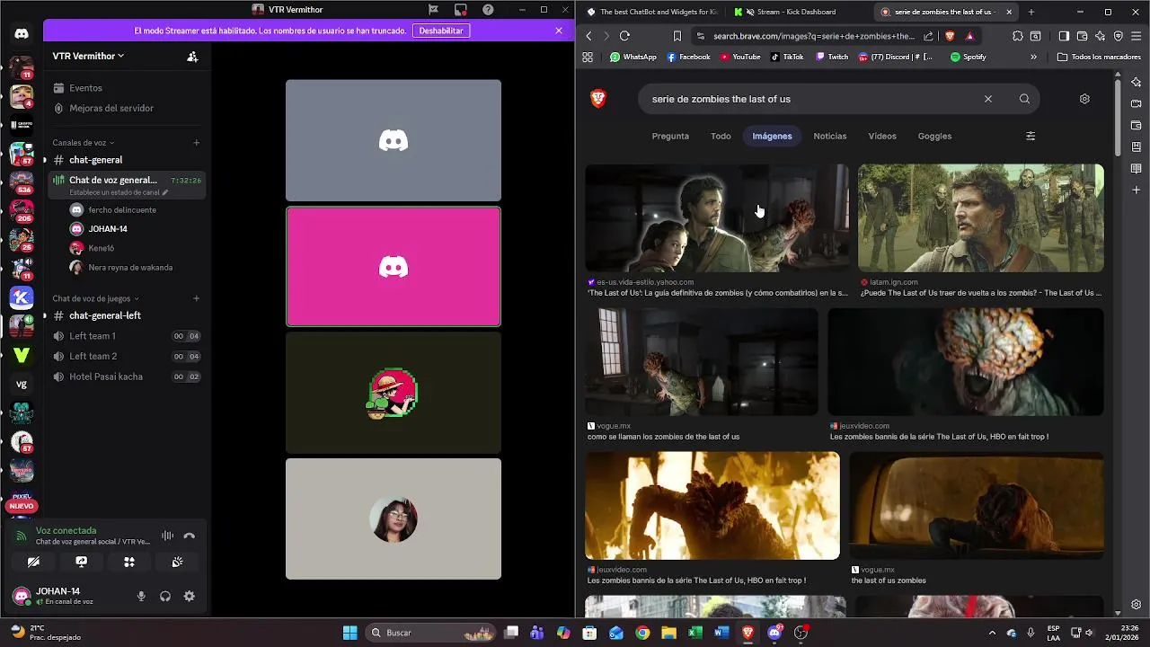This screenshot has height=647, width=1150.
Task: Open Twitch bookmark
Action: click(832, 57)
